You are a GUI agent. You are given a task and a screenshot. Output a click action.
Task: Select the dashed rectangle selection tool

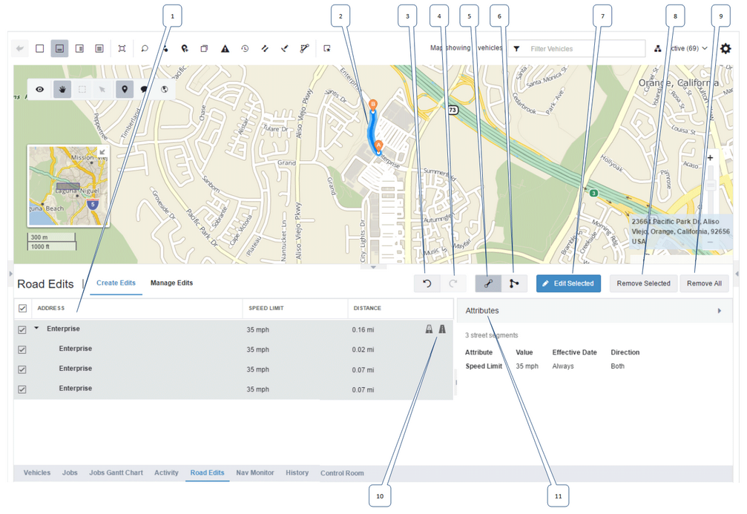82,89
